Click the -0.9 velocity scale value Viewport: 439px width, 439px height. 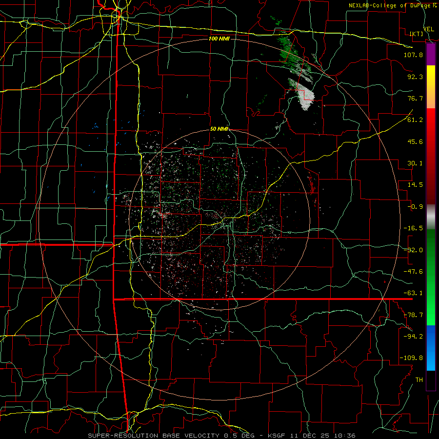click(415, 207)
